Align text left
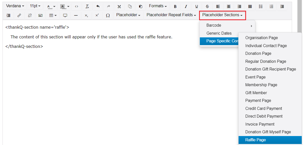 point(218,7)
